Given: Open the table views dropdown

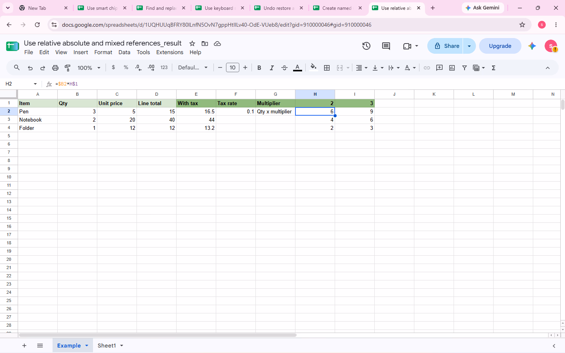Looking at the screenshot, I should point(479,68).
